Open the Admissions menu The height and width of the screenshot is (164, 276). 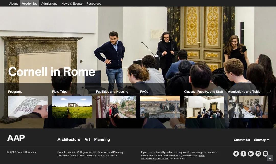pos(49,3)
